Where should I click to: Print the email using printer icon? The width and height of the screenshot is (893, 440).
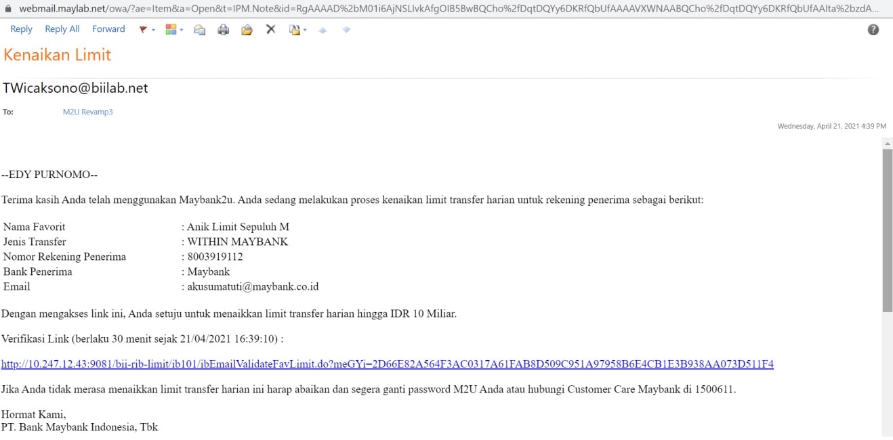click(223, 29)
